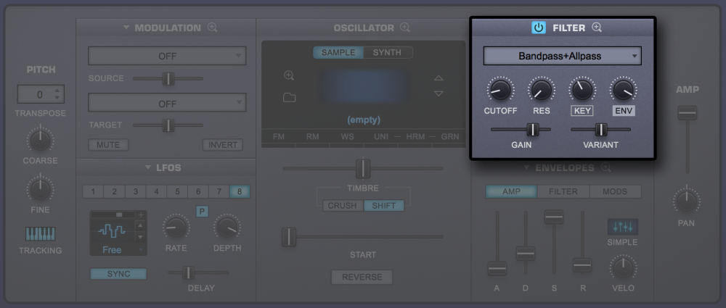Viewport: 726px width, 308px height.
Task: Select the RM oscillator tab
Action: pos(312,137)
